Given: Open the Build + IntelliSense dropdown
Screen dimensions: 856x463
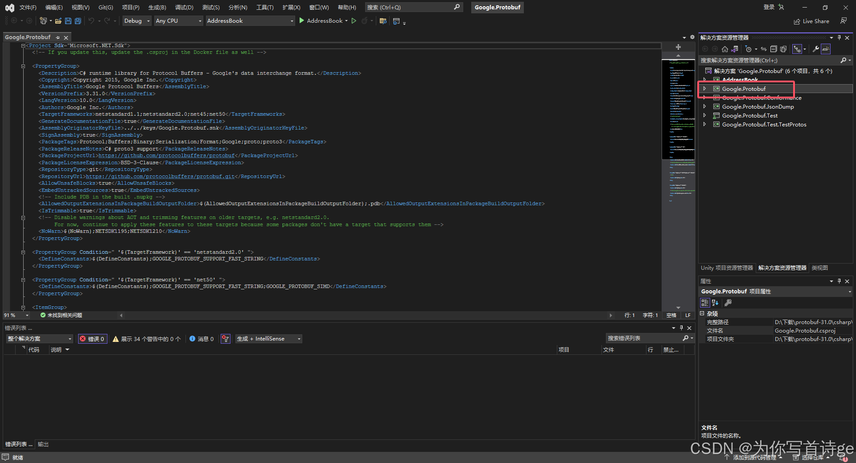Looking at the screenshot, I should click(x=268, y=339).
